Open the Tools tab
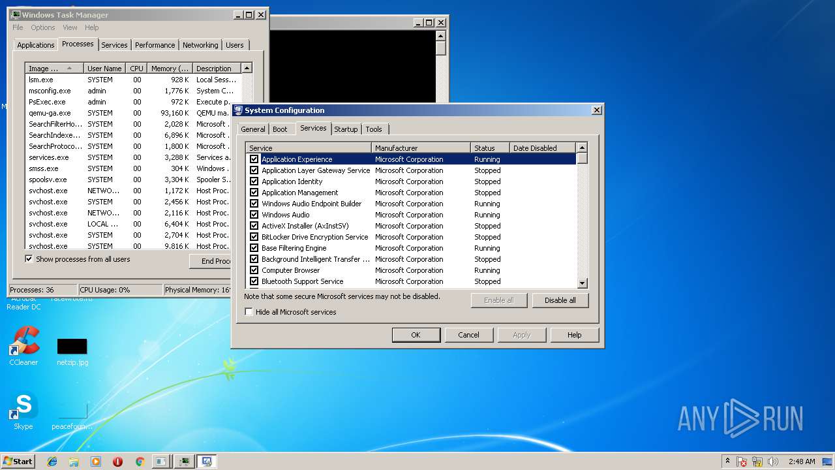Image resolution: width=835 pixels, height=470 pixels. pos(374,129)
